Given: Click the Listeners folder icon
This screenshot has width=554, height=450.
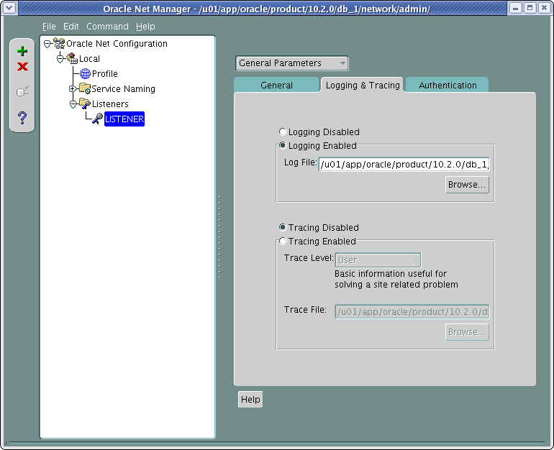Looking at the screenshot, I should [x=85, y=104].
